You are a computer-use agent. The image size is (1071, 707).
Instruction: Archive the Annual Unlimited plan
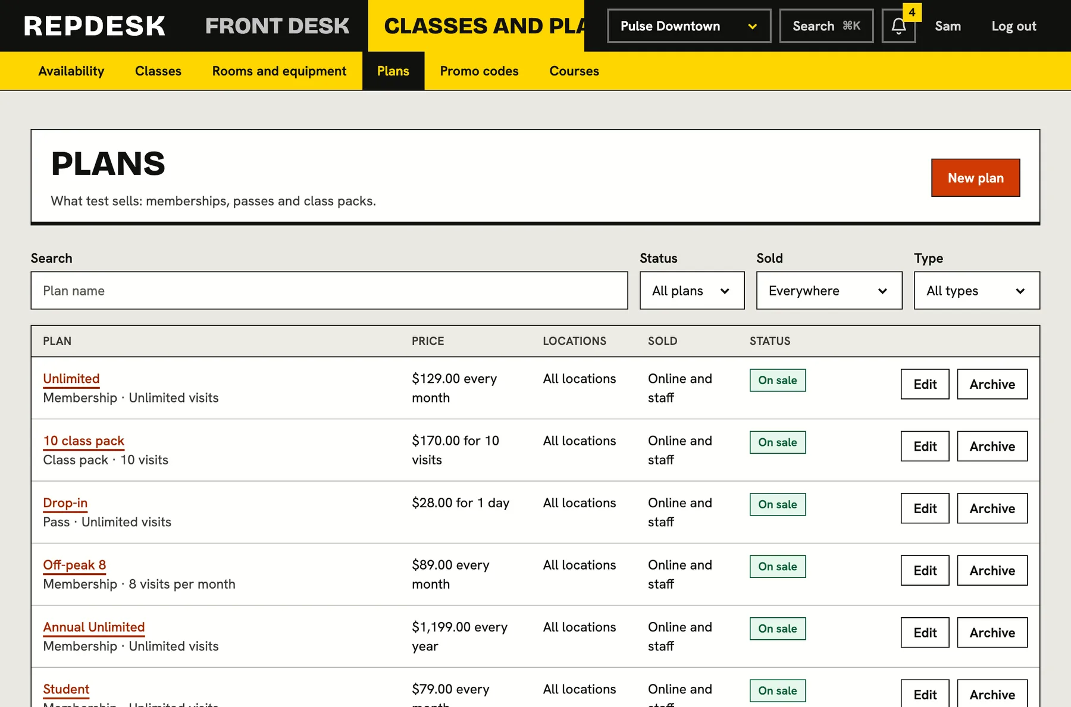pos(992,633)
